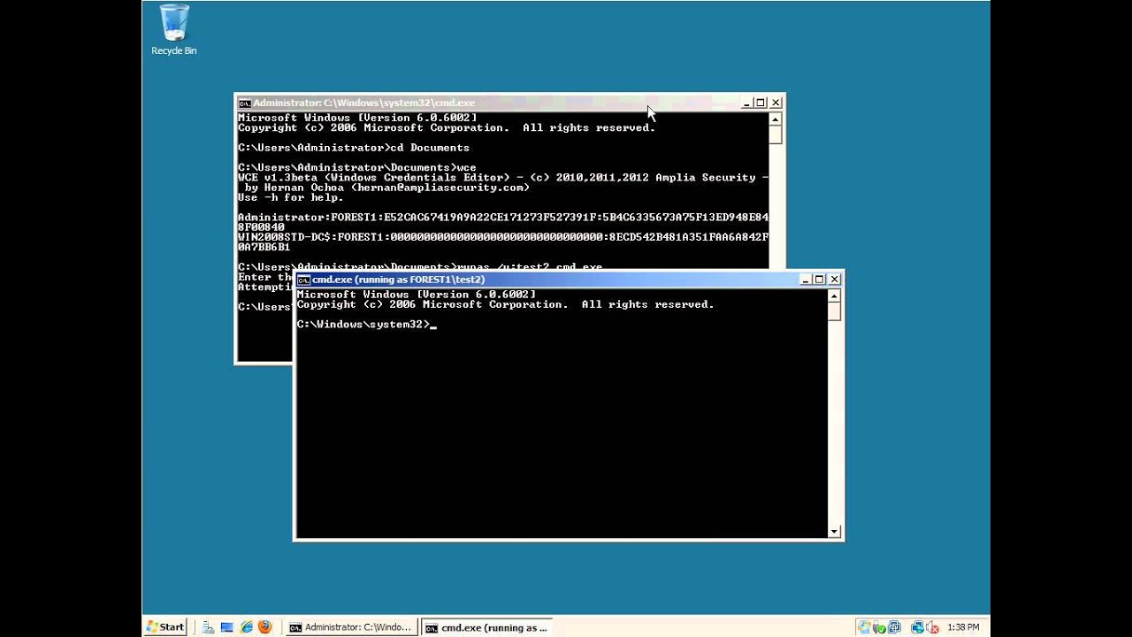
Task: Click the 1:38 PM taskbar clock
Action: [x=963, y=627]
